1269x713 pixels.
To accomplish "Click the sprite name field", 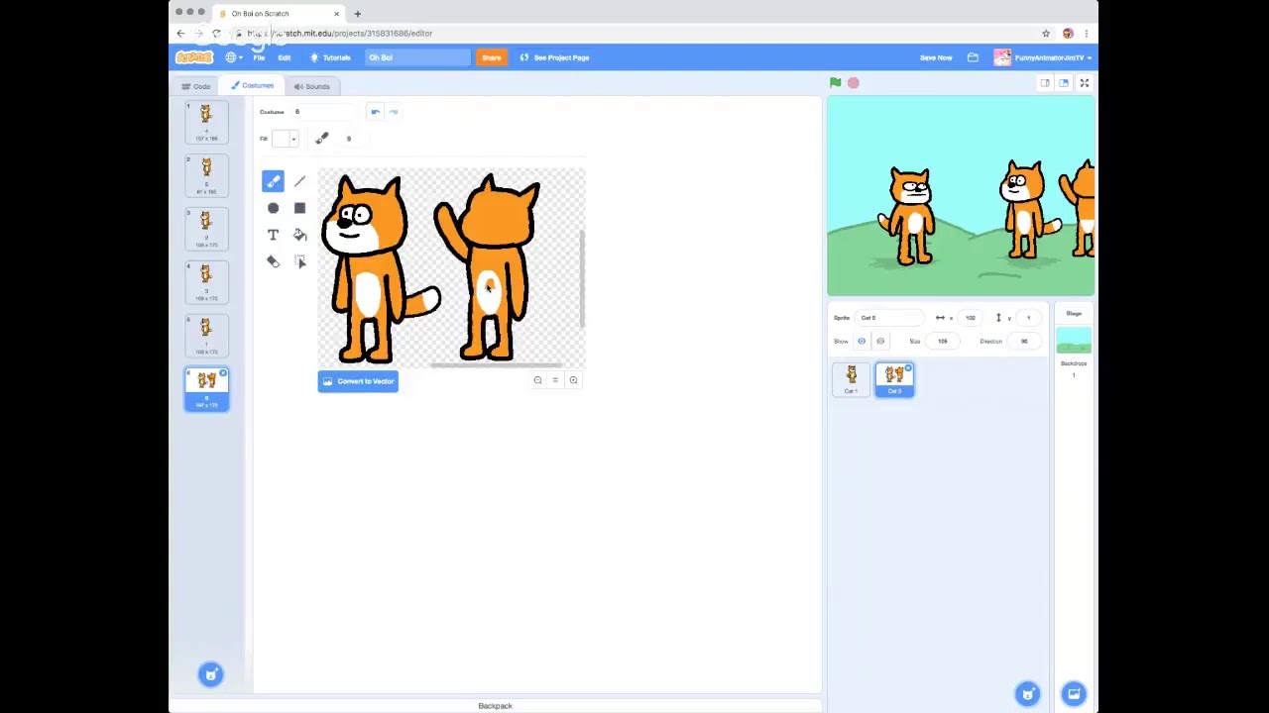I will [x=890, y=318].
